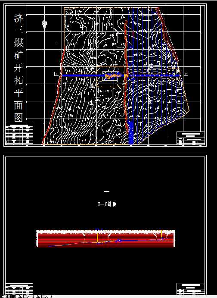Viewport: 217px width, 298px height.
Task: Select the legend table in the upper sheet
Action: 19,135
